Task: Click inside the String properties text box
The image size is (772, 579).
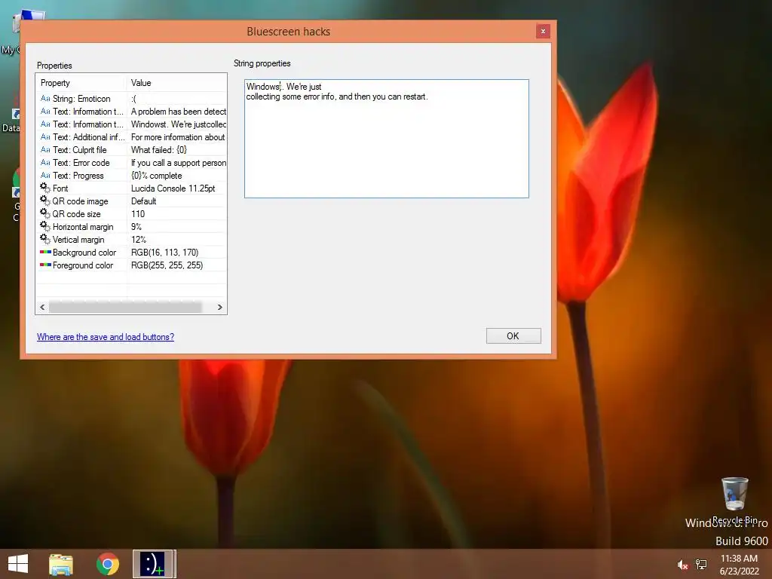Action: 387,139
